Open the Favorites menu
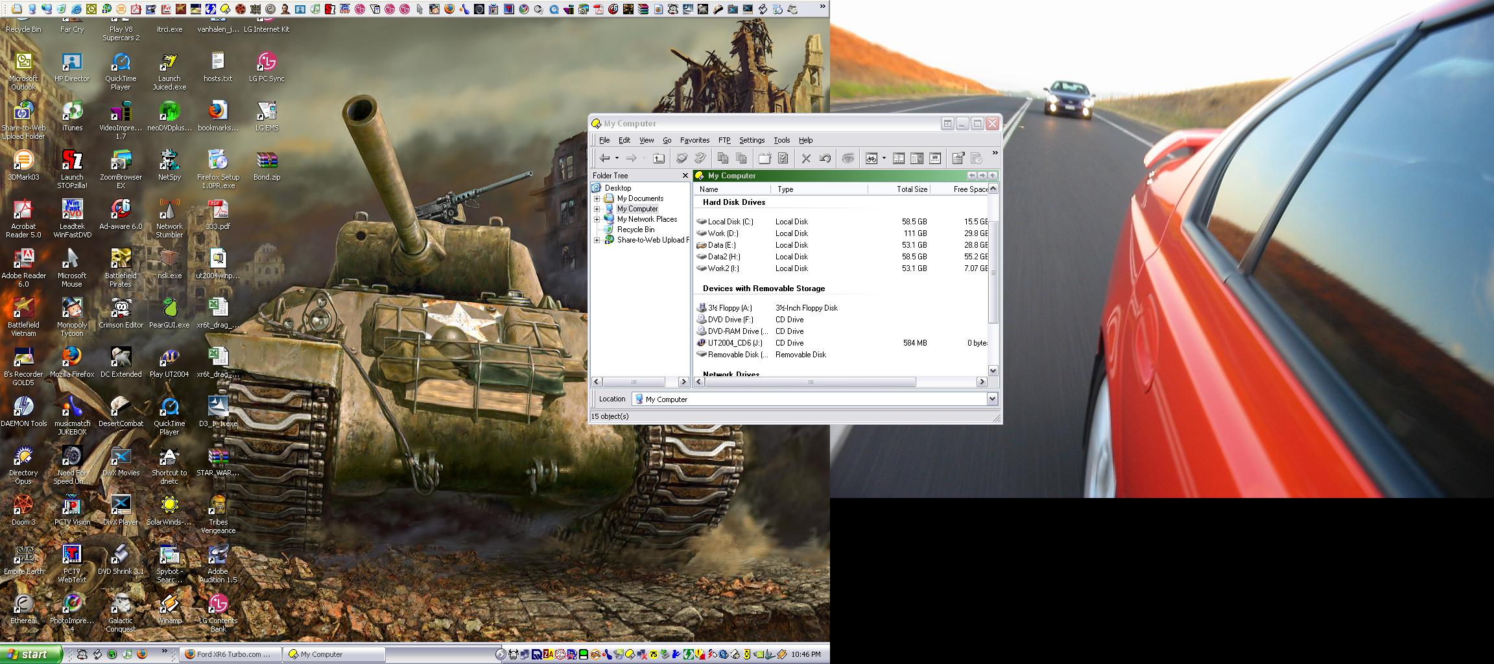Viewport: 1494px width, 664px height. click(694, 140)
